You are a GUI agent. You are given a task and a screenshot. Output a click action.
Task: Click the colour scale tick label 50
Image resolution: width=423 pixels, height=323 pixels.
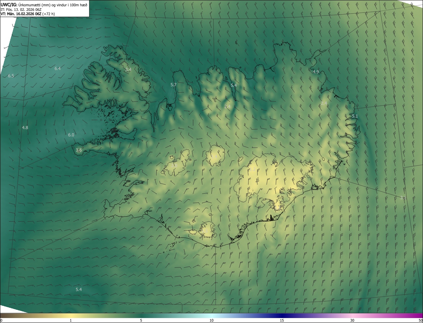(420, 321)
